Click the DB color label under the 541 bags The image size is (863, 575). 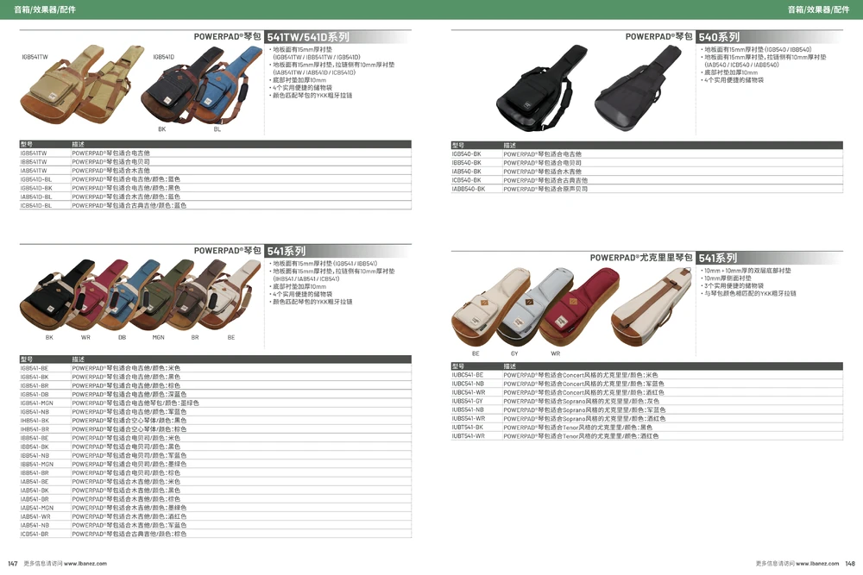[123, 338]
